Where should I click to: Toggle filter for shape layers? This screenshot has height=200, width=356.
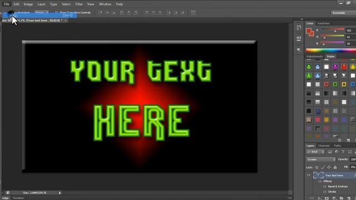pyautogui.click(x=350, y=152)
